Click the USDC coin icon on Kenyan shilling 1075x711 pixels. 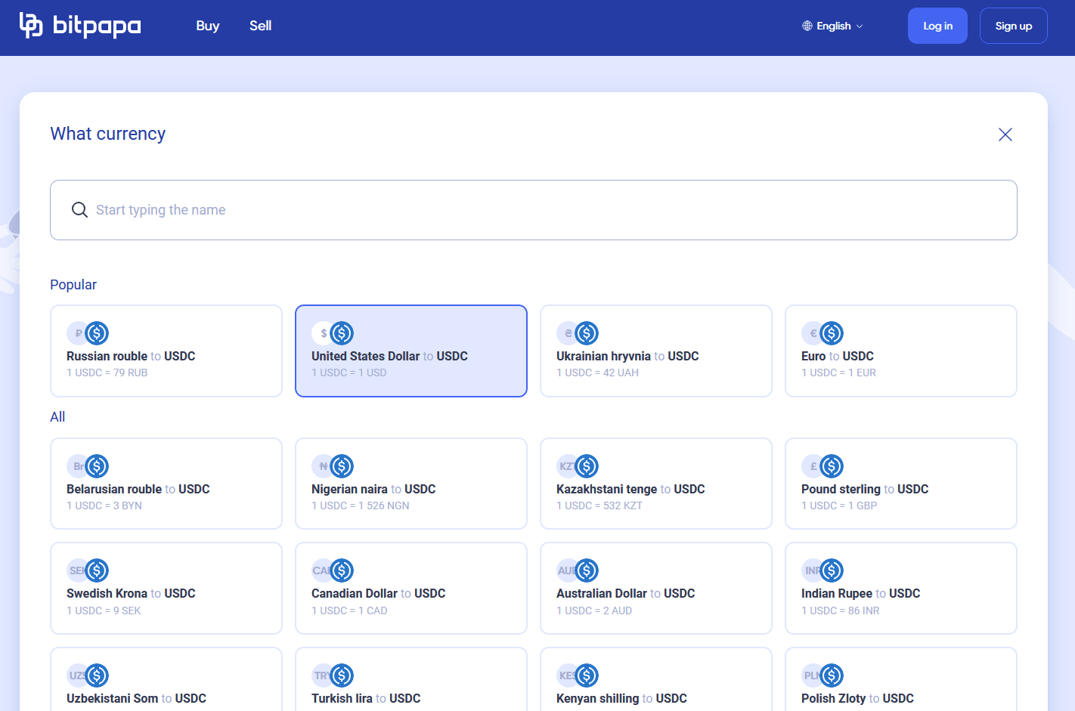587,675
